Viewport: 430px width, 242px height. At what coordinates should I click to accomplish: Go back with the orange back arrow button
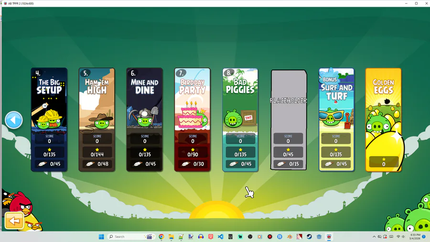(x=14, y=220)
